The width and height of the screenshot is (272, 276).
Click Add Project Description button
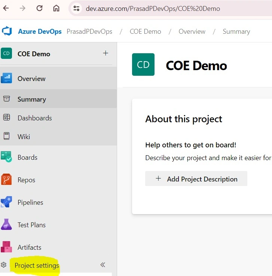click(196, 178)
